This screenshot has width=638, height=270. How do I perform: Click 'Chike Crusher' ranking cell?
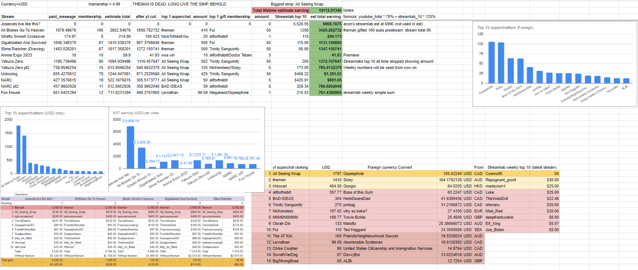click(285, 248)
